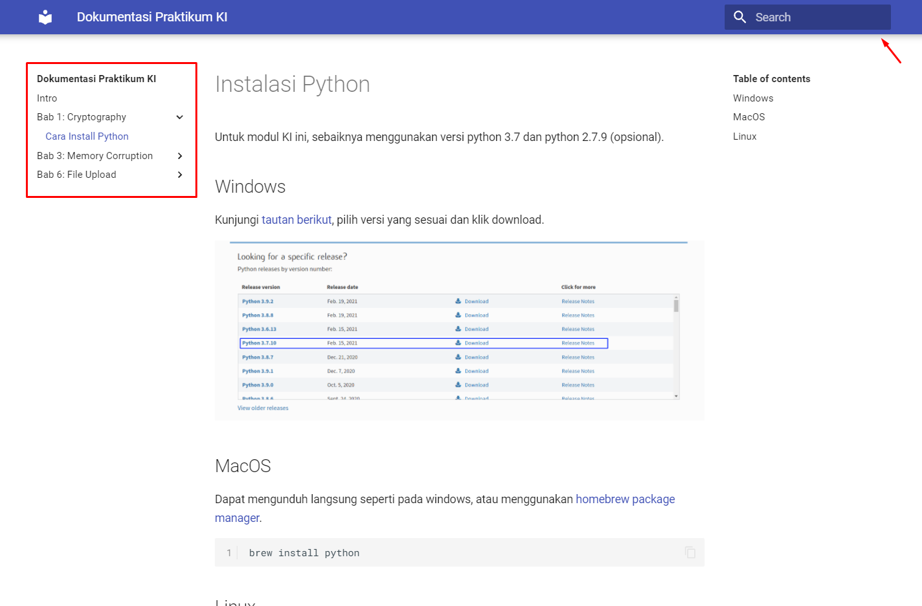Open the Intro page in sidebar
Viewport: 922px width, 606px height.
47,98
